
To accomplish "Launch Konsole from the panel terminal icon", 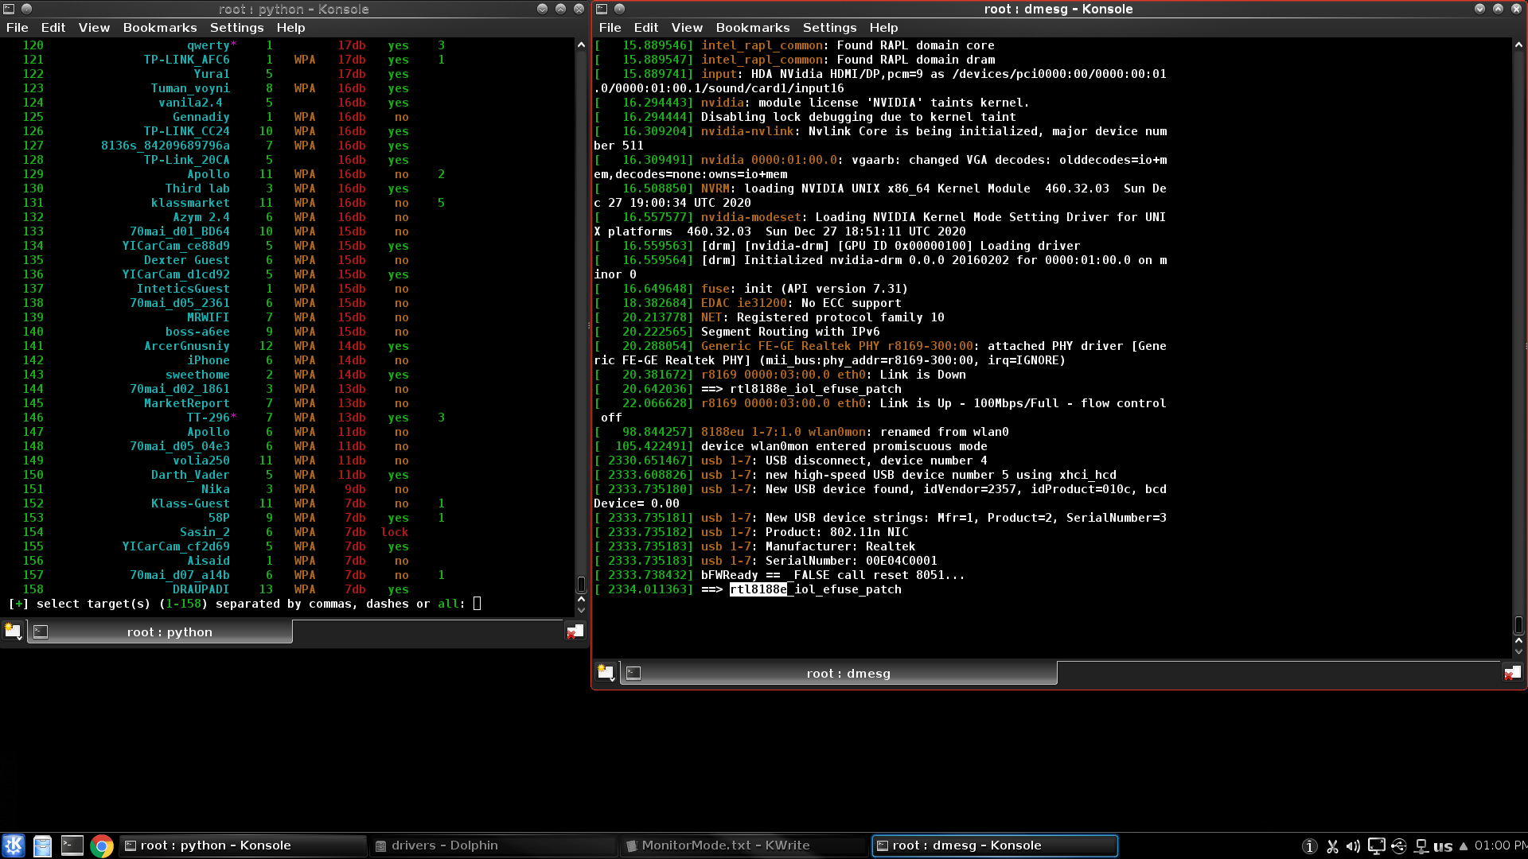I will point(72,845).
